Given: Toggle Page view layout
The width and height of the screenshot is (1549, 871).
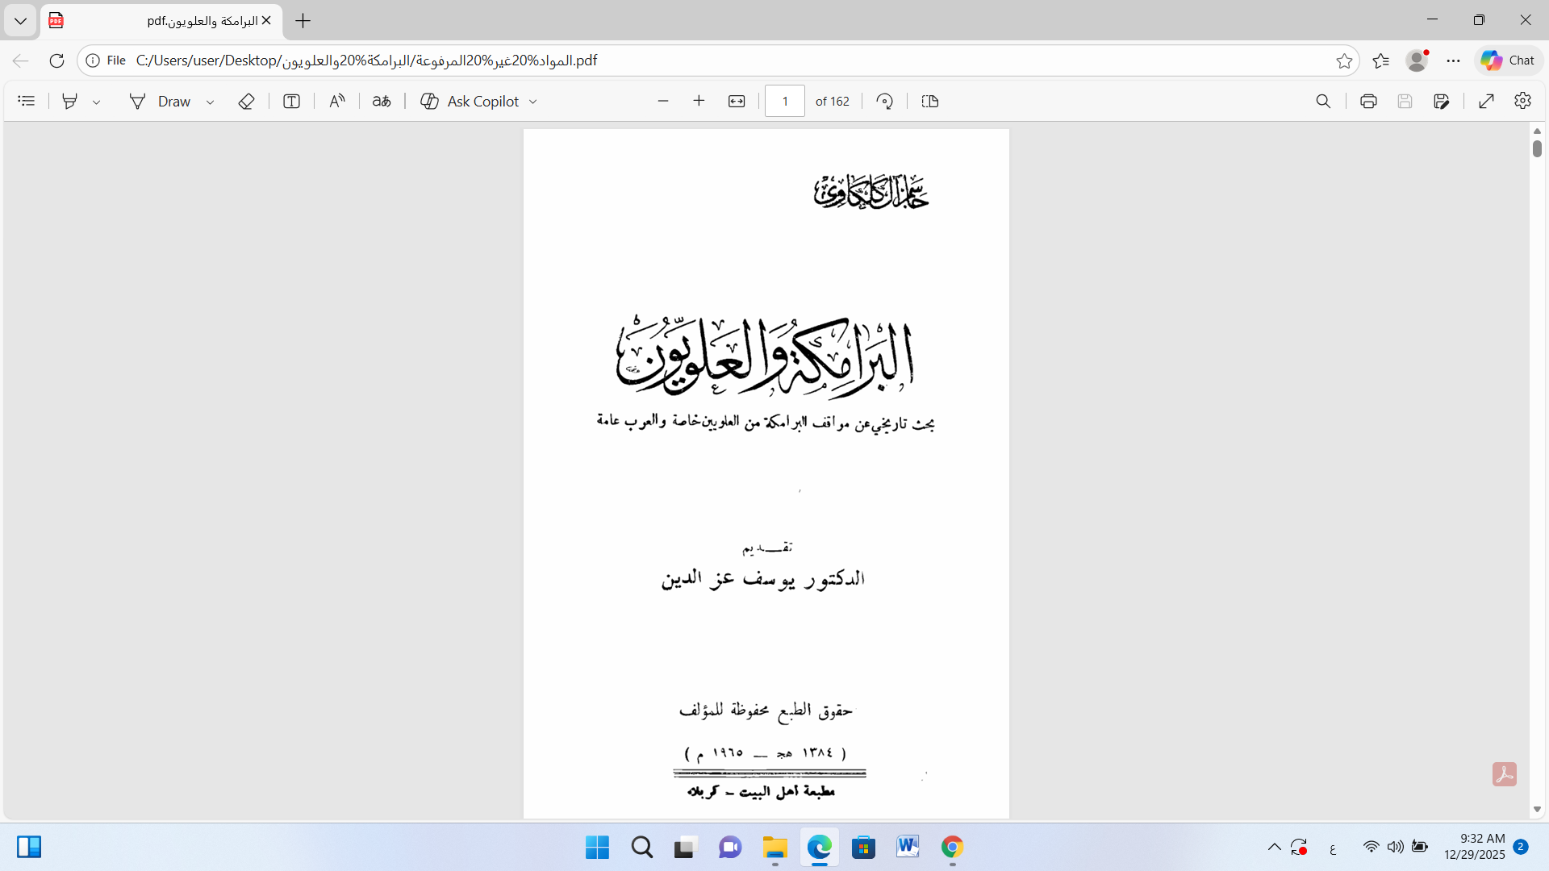Looking at the screenshot, I should [930, 101].
